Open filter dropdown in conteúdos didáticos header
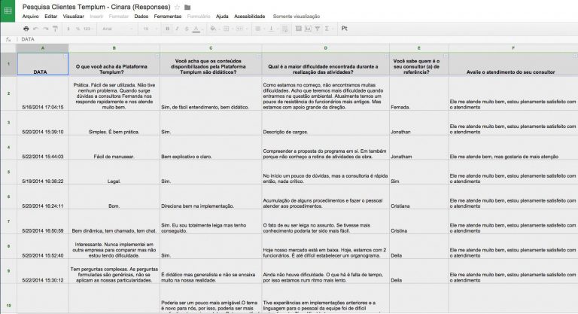578x314 pixels. pyautogui.click(x=259, y=56)
